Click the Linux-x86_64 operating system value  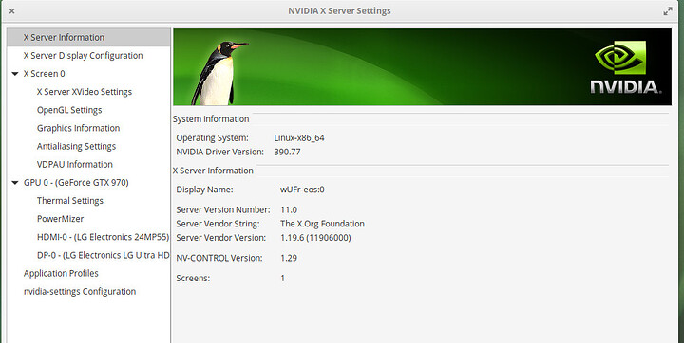pos(299,138)
